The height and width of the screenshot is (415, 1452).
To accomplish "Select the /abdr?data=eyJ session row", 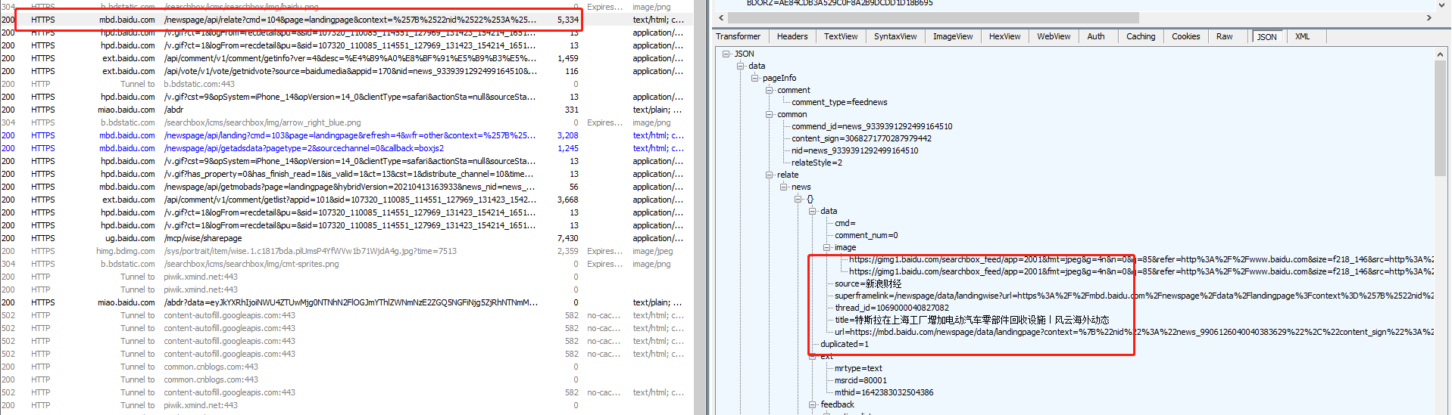I will click(346, 302).
